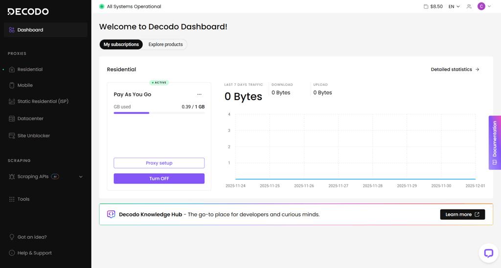
Task: Click the Static Residential (ISP) icon
Action: pyautogui.click(x=12, y=102)
